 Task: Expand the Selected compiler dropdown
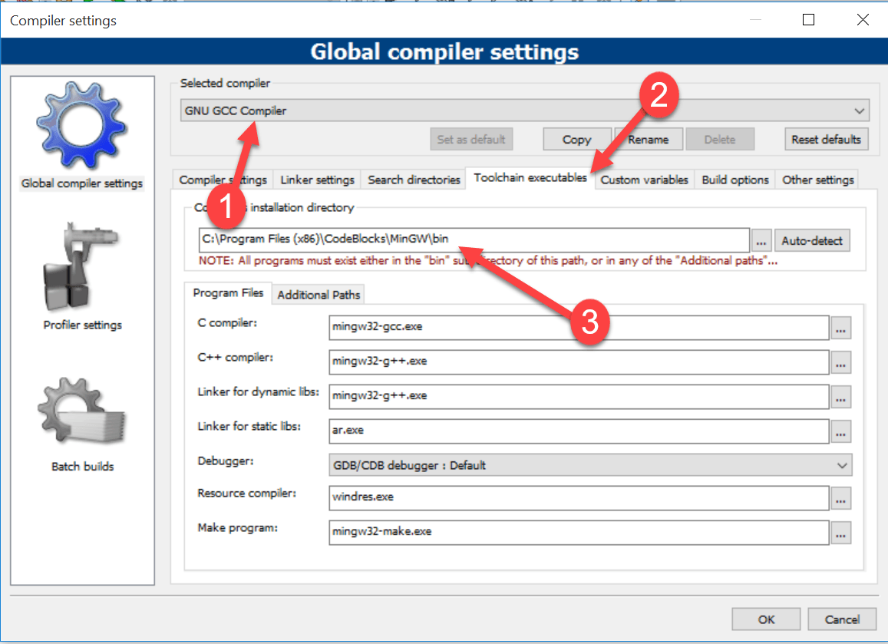859,111
